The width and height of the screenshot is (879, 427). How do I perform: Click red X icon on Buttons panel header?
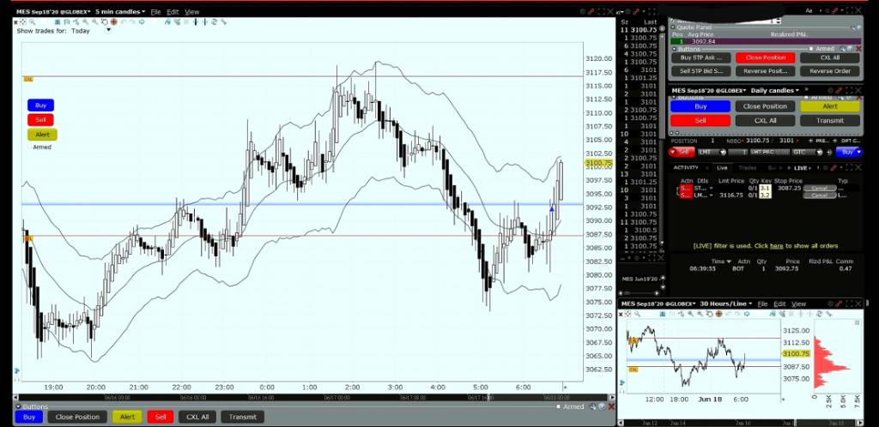tap(858, 49)
